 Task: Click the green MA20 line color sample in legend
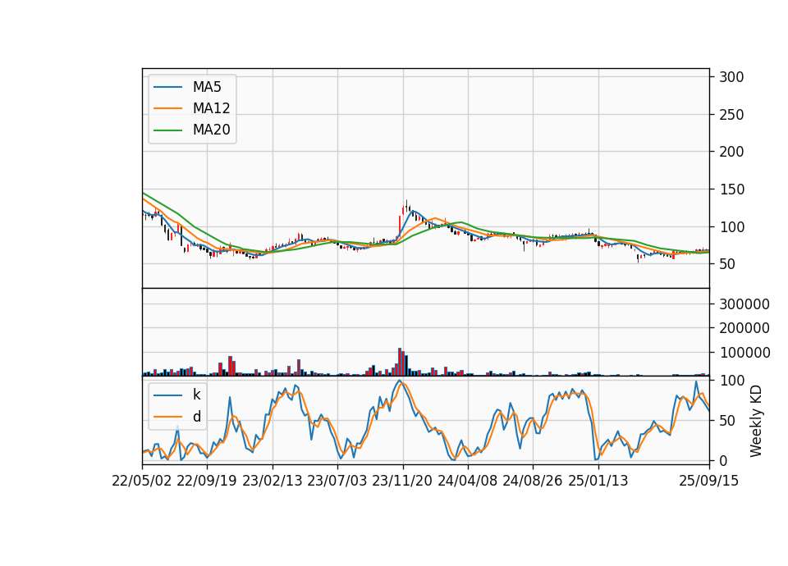point(167,130)
